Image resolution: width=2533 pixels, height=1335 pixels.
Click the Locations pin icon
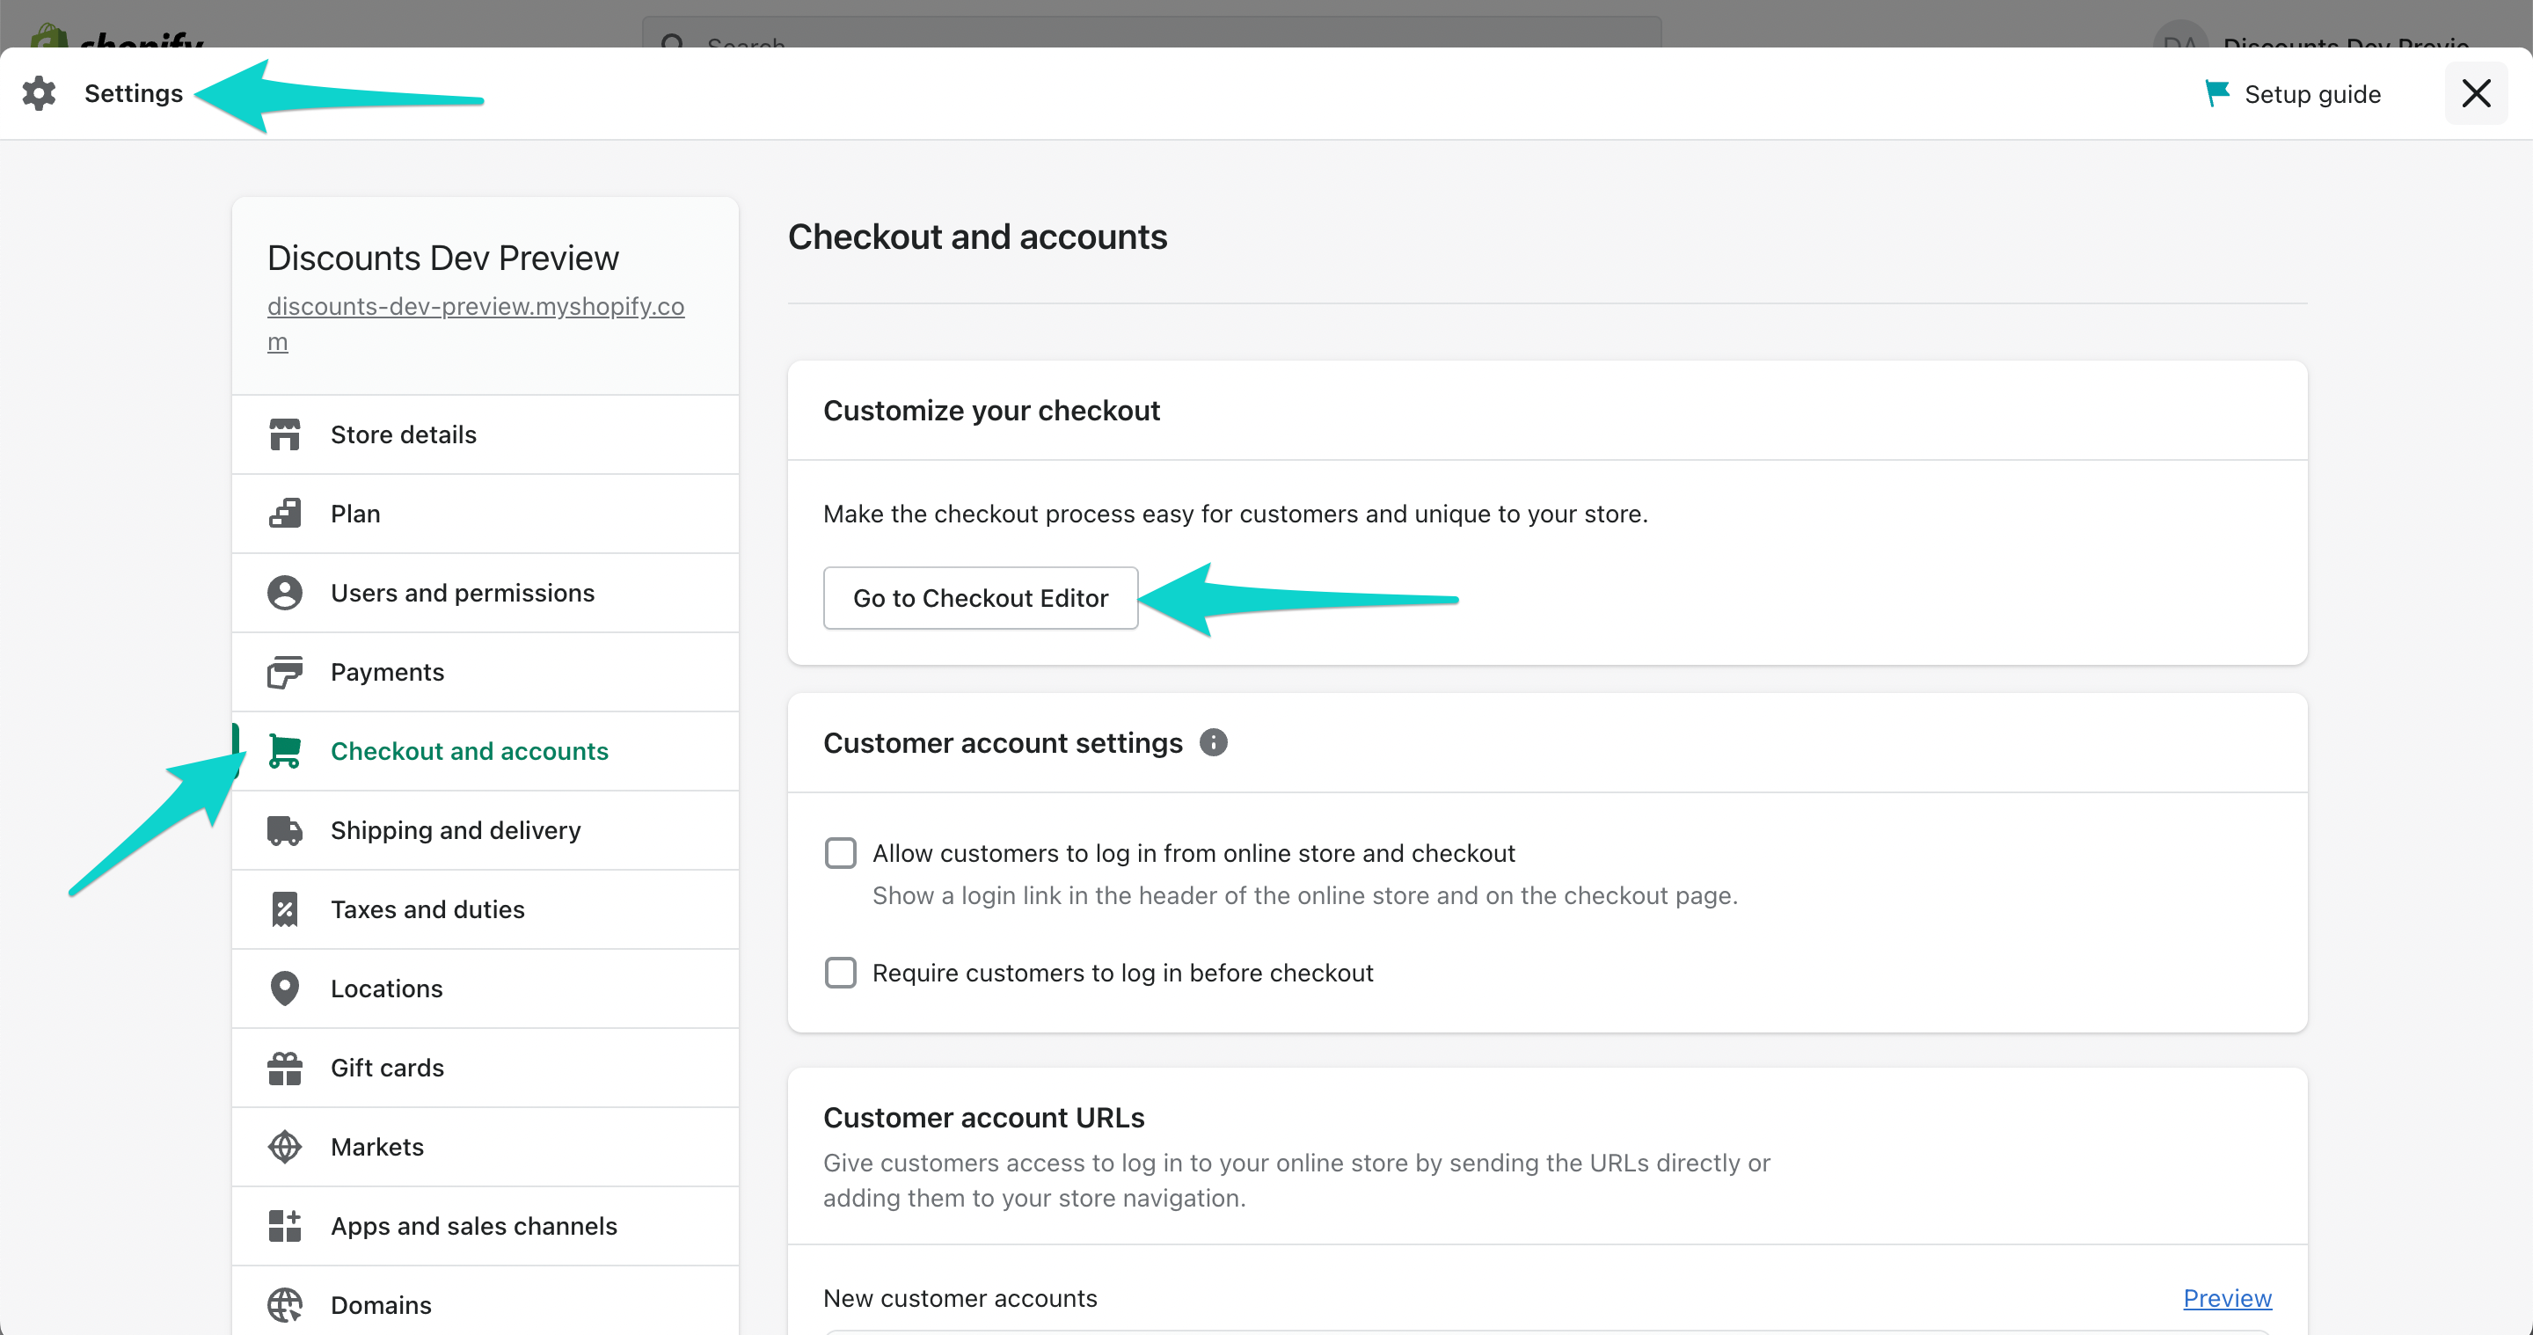click(x=284, y=988)
